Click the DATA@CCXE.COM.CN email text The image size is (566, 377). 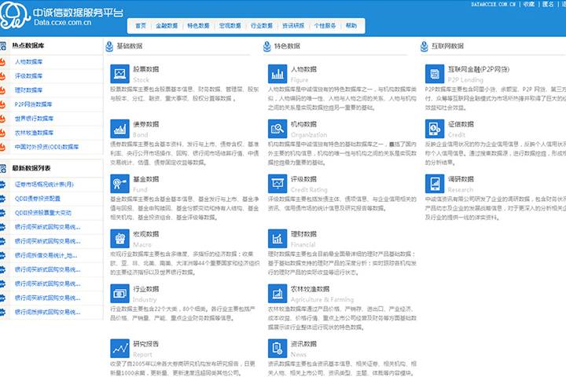pos(493,5)
